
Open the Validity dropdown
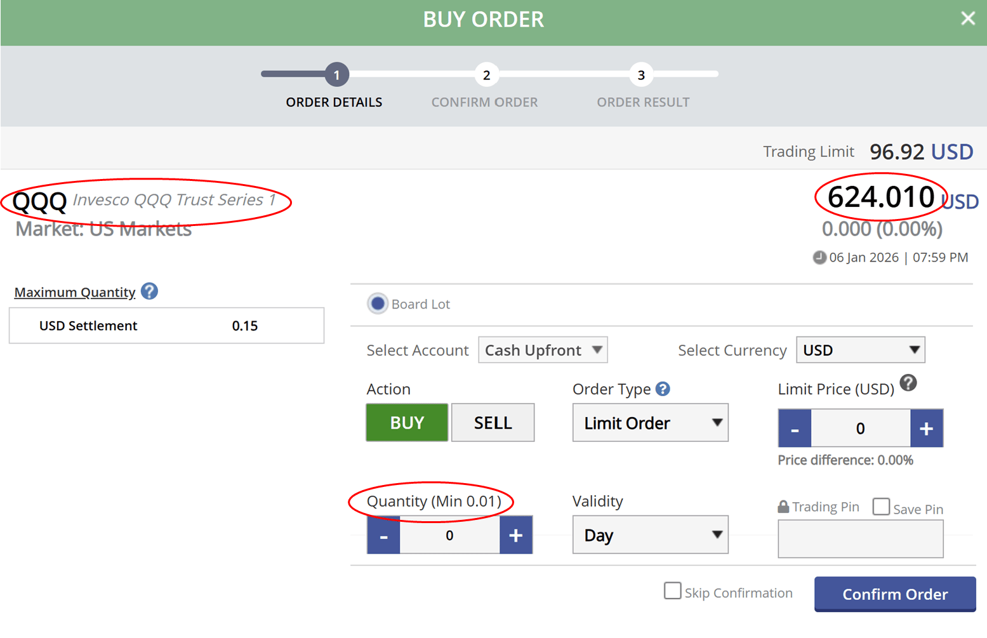click(x=651, y=535)
